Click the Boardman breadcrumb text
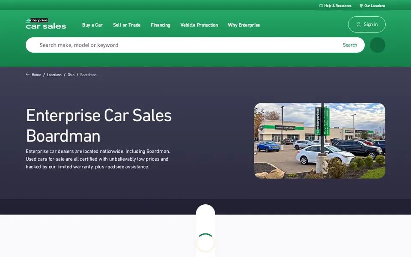This screenshot has height=257, width=411. [88, 75]
